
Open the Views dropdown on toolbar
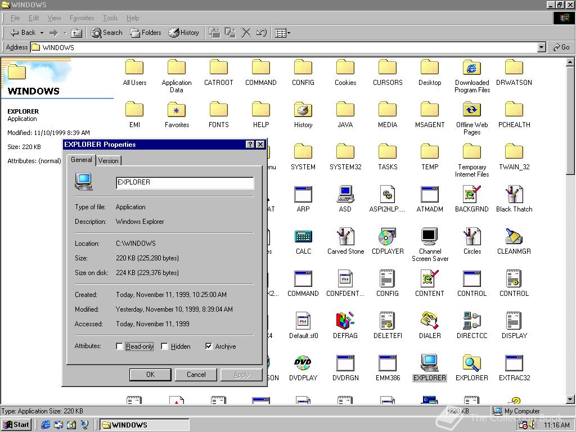(287, 33)
